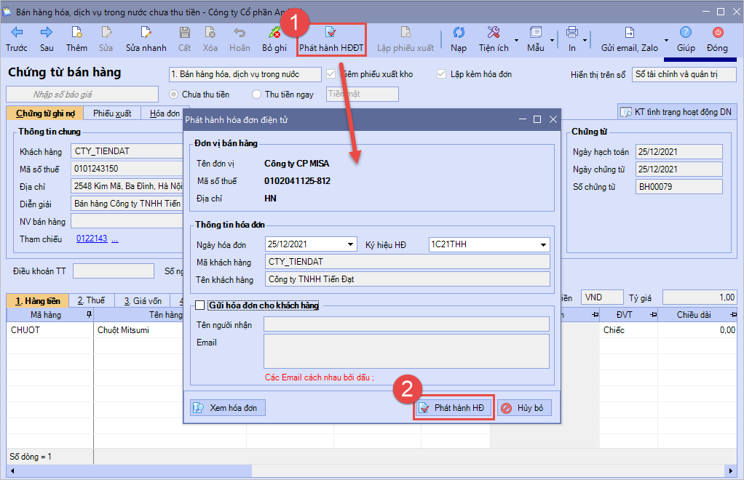Toggle Kiêm phiếu xuất kho checkbox
The image size is (744, 480).
pos(331,74)
